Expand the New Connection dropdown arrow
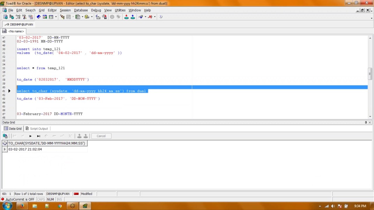Screen dimensions: 374x210 tap(145, 17)
